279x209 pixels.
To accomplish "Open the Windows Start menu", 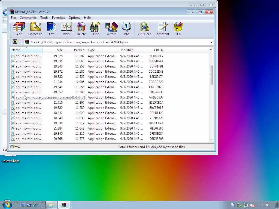I will (7, 205).
